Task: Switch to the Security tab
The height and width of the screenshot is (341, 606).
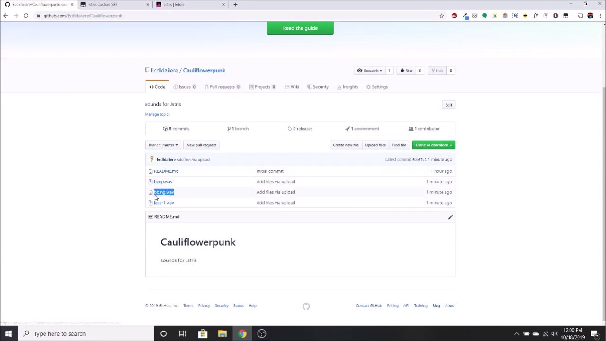Action: pyautogui.click(x=318, y=87)
